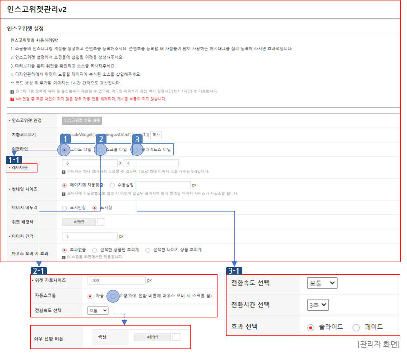The height and width of the screenshot is (353, 407).
Task: Choose 수동설정 for thumbnail size
Action: point(112,185)
